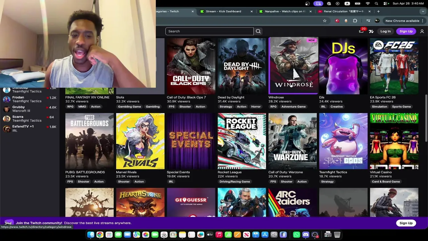Open Calendar in the Dock
Screen dimensions: 428x241
point(164,235)
